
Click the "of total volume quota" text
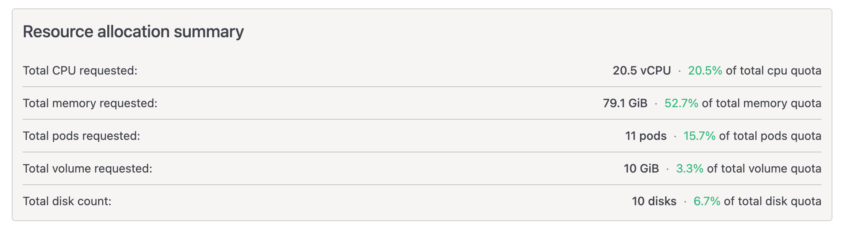(x=764, y=168)
